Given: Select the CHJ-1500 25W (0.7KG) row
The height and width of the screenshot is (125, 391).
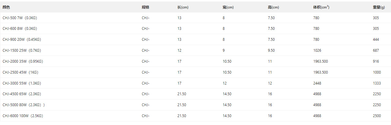Looking at the screenshot, I should point(195,50).
